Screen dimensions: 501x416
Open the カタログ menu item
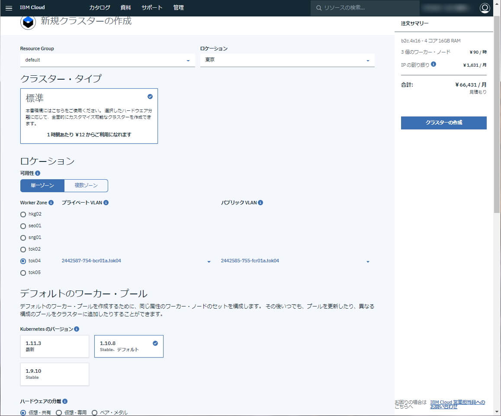[x=100, y=8]
